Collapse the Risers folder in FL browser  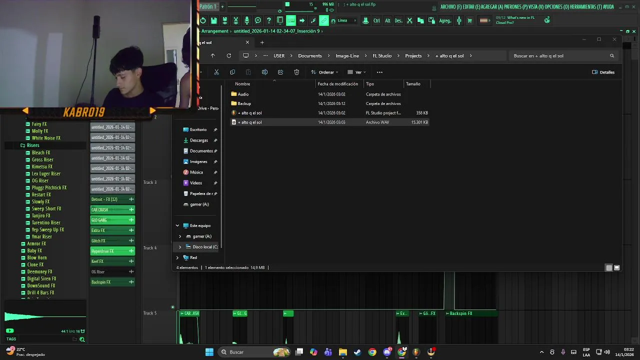[33, 145]
